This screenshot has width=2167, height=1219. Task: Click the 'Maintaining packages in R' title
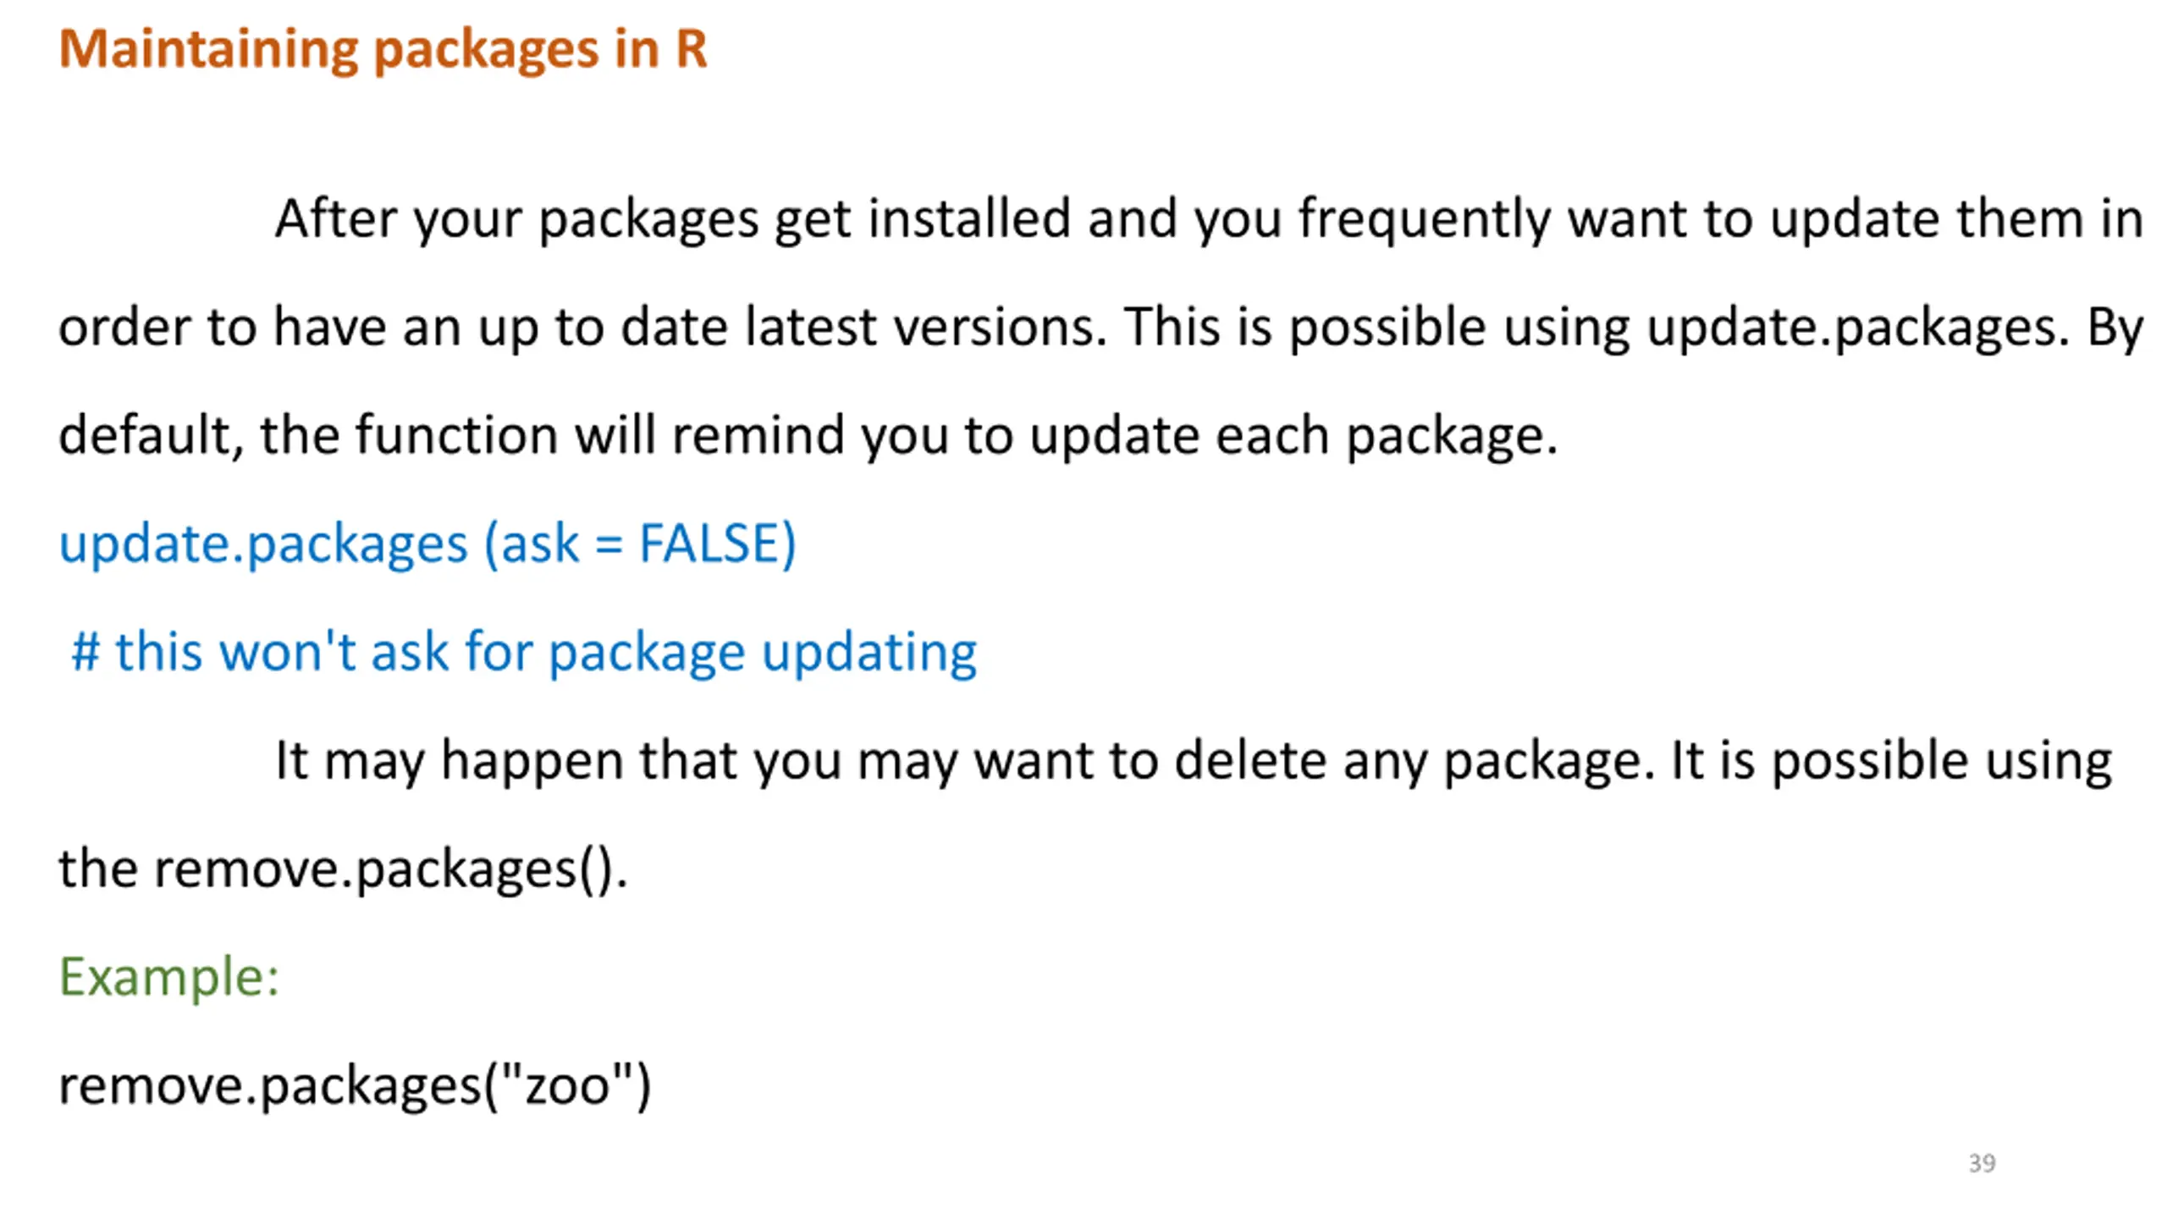pos(383,51)
